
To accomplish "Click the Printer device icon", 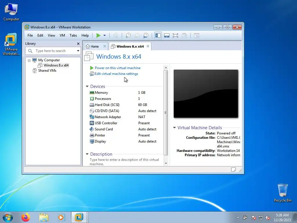I will coord(92,135).
